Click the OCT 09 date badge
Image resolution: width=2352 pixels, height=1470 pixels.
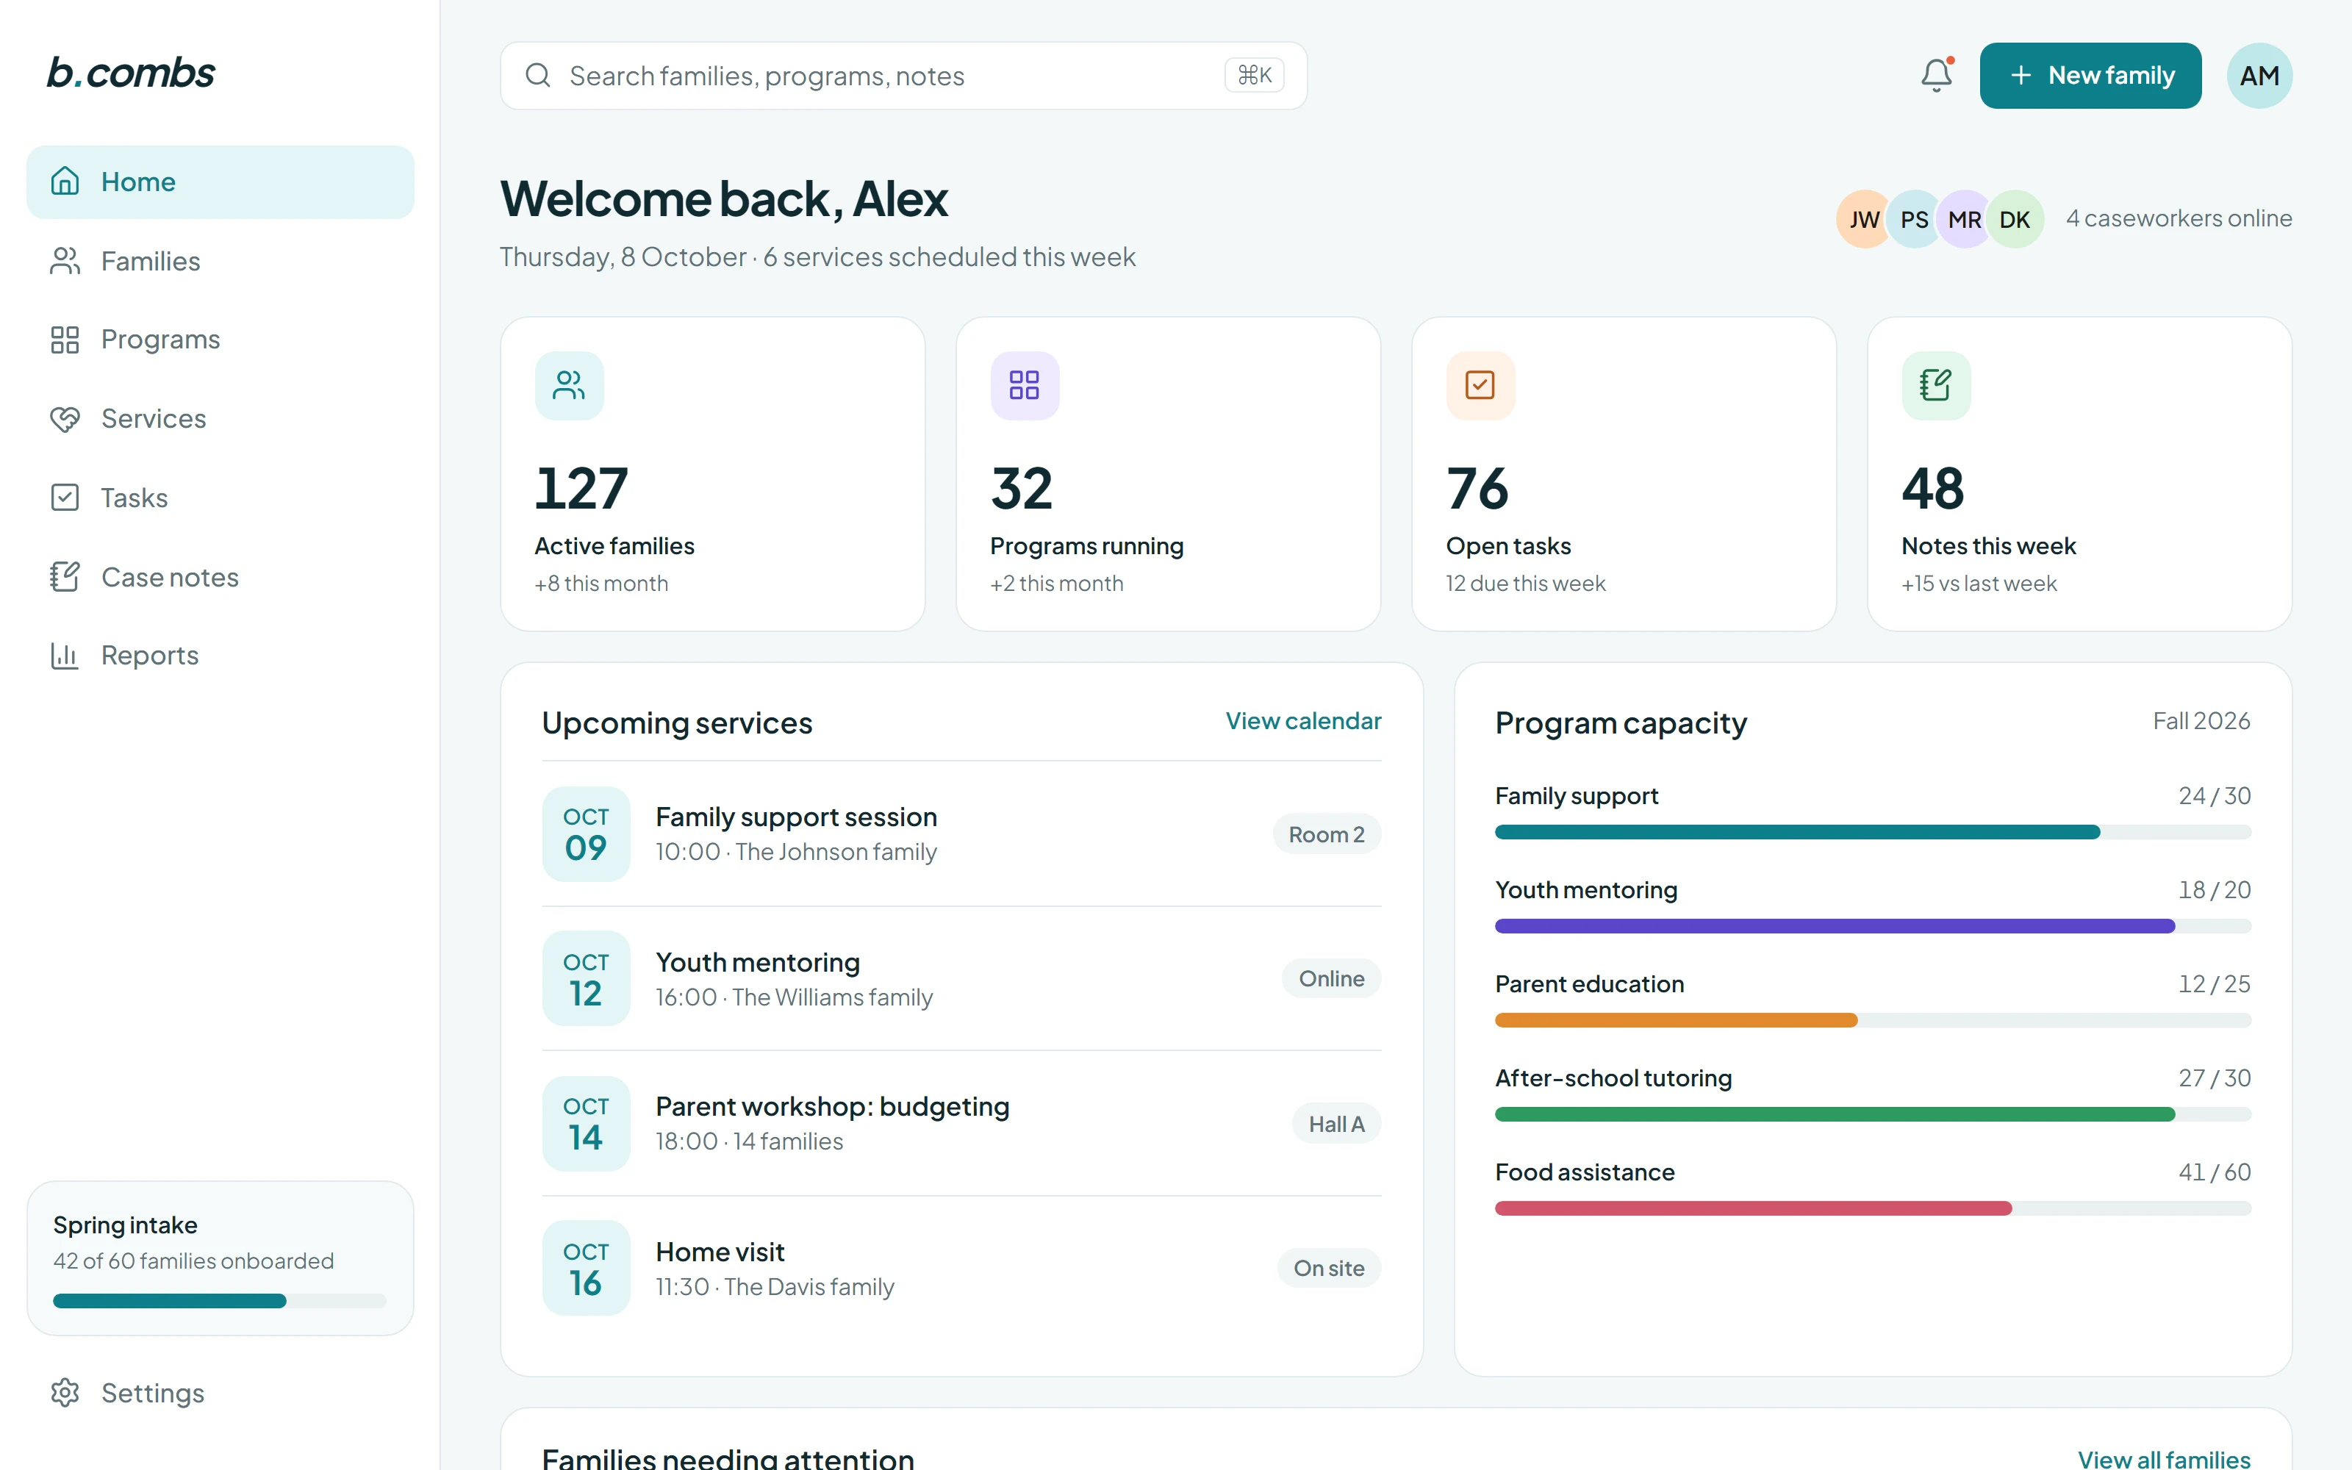tap(586, 834)
